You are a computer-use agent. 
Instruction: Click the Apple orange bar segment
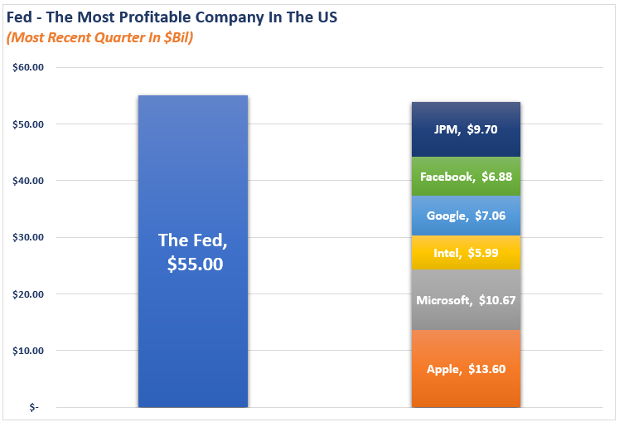(466, 369)
